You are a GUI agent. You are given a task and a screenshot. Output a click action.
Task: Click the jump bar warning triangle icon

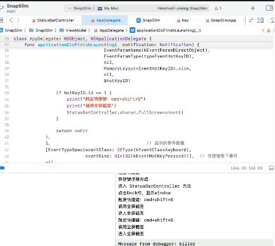point(269,30)
